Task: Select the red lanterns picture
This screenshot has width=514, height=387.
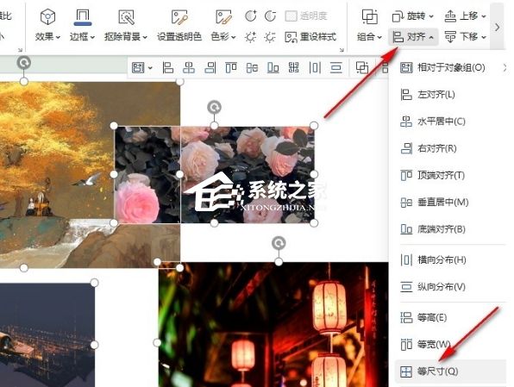Action: (273, 324)
